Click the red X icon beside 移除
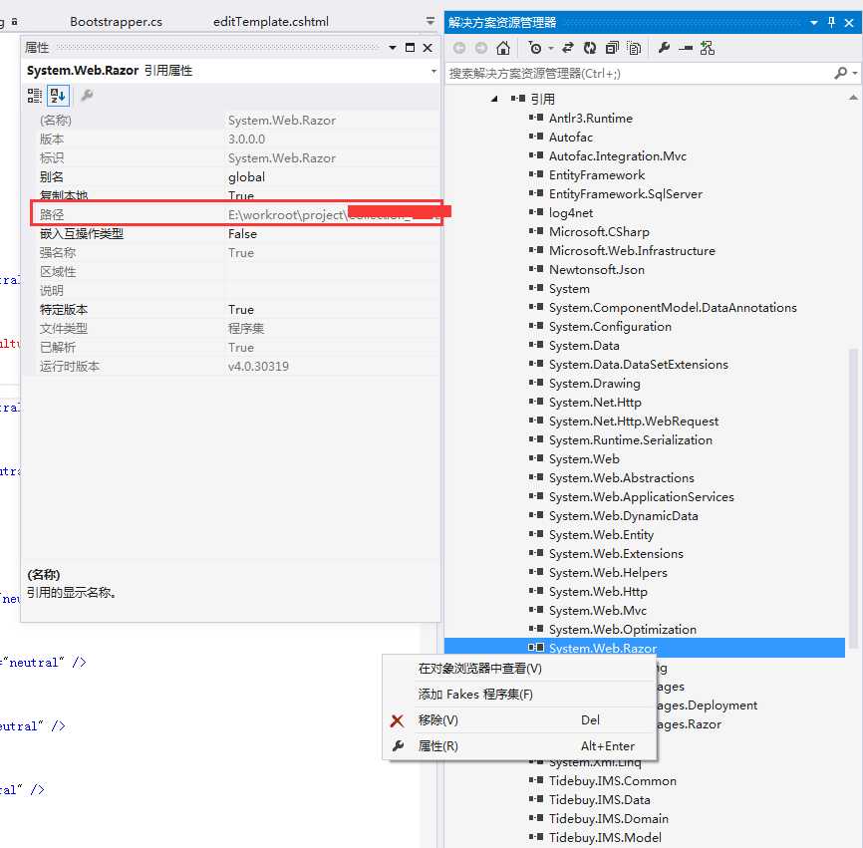 [x=397, y=720]
